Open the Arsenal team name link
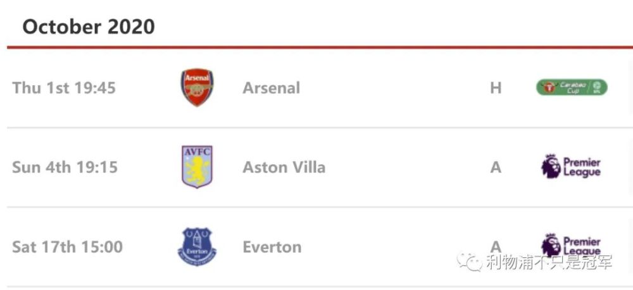633x290 pixels. [x=272, y=88]
